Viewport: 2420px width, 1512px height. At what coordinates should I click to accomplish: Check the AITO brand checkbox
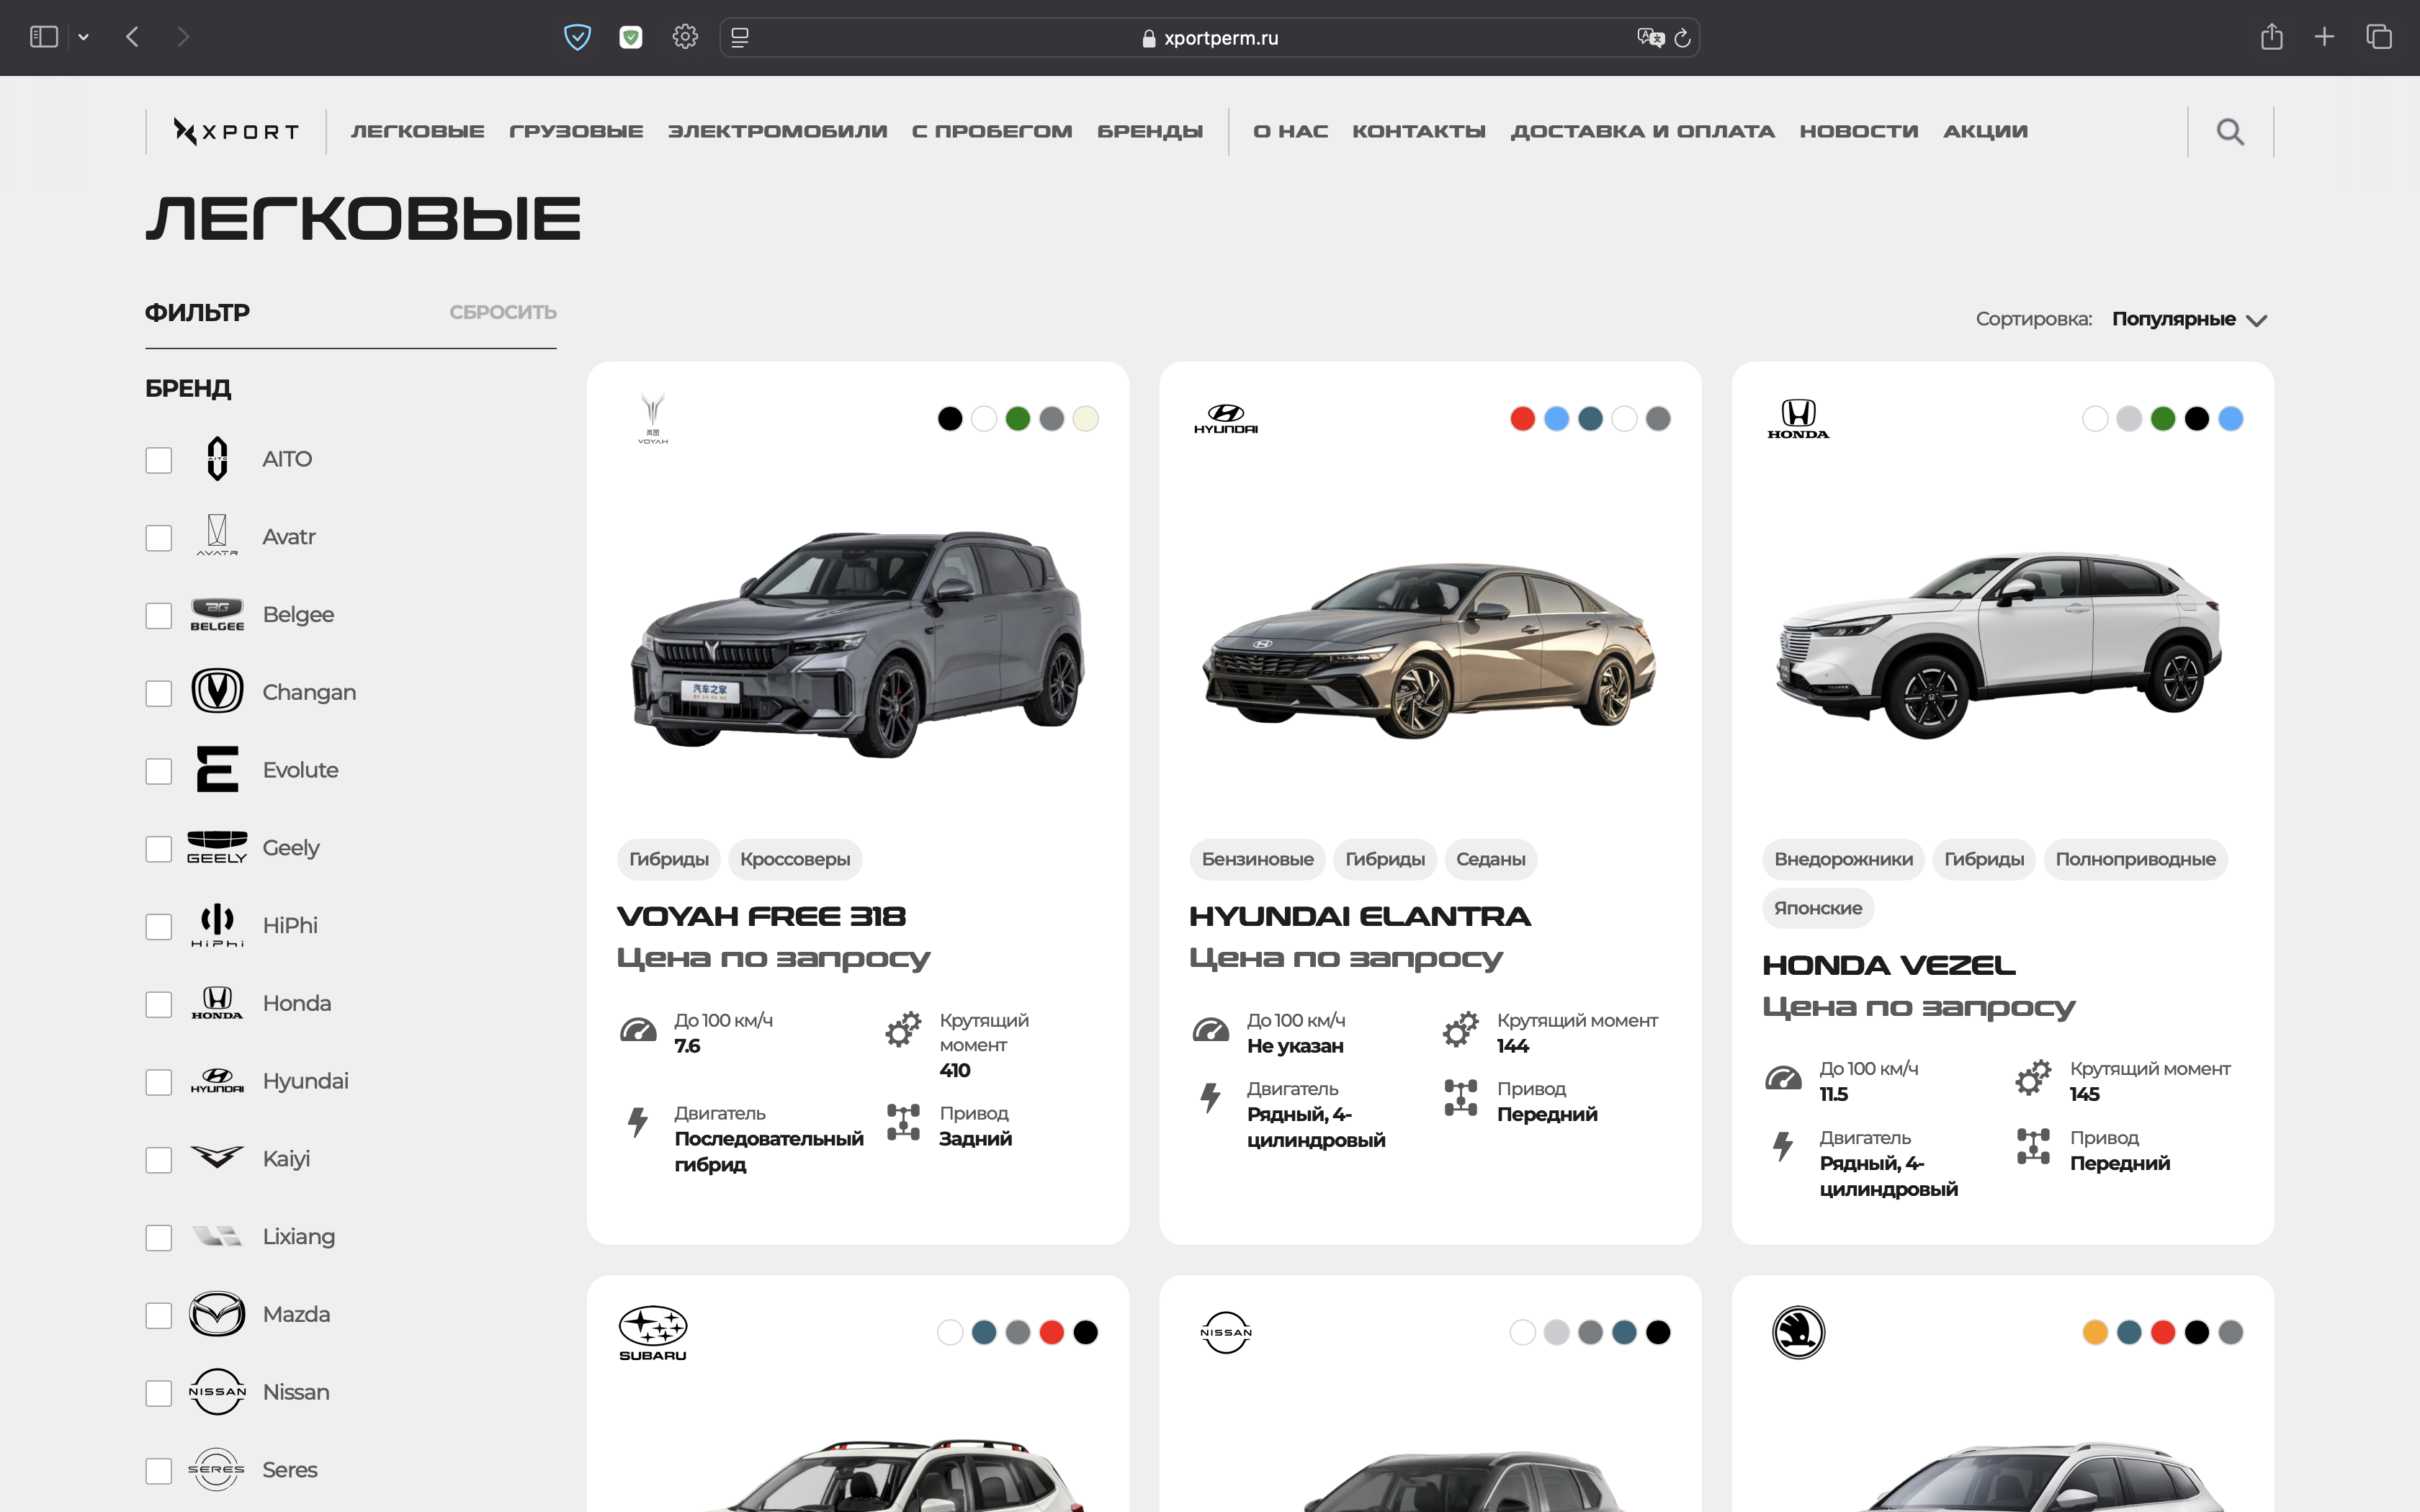(159, 460)
